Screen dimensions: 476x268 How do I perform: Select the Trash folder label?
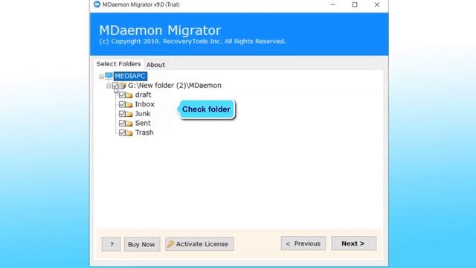144,133
